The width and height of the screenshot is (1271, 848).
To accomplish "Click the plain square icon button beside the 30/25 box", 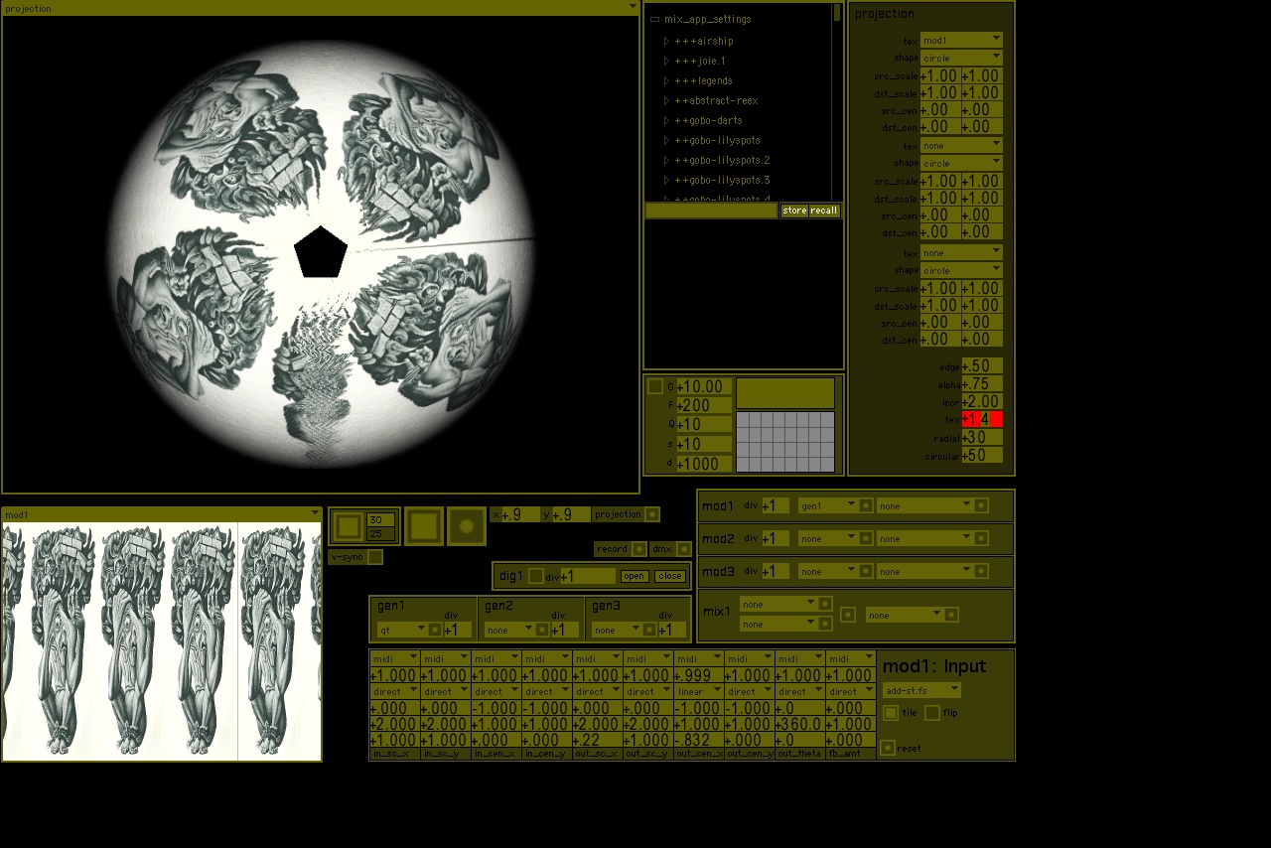I will coord(424,526).
